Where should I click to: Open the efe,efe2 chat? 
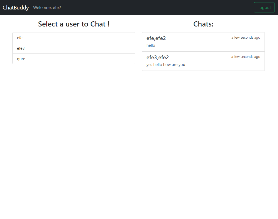click(x=203, y=42)
